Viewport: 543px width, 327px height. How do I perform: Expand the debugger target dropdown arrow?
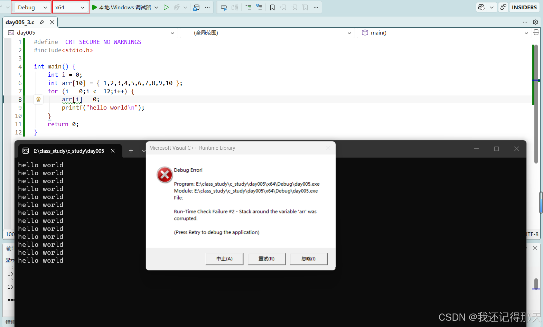click(x=156, y=7)
